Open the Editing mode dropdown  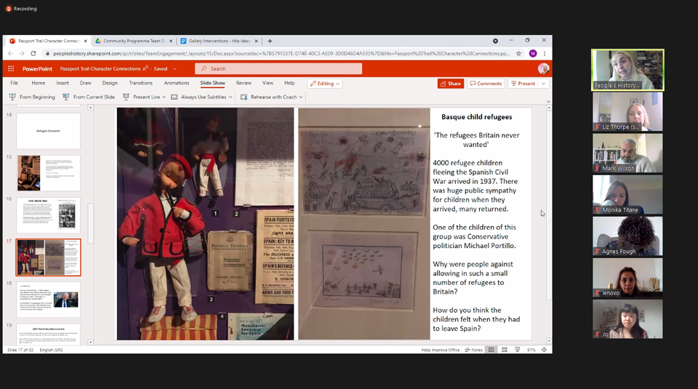pos(325,84)
